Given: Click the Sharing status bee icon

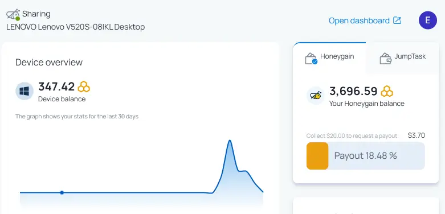Looking at the screenshot, I should (x=13, y=15).
